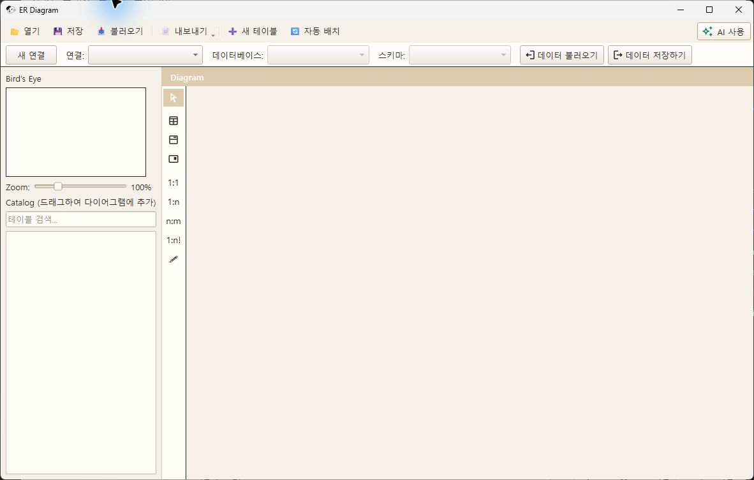Open a file with the 열기 button
This screenshot has width=754, height=480.
click(x=25, y=31)
